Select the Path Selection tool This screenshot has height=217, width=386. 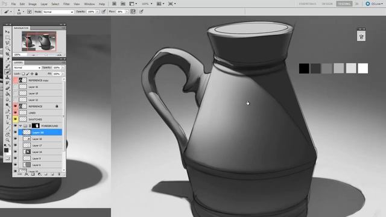(7, 123)
